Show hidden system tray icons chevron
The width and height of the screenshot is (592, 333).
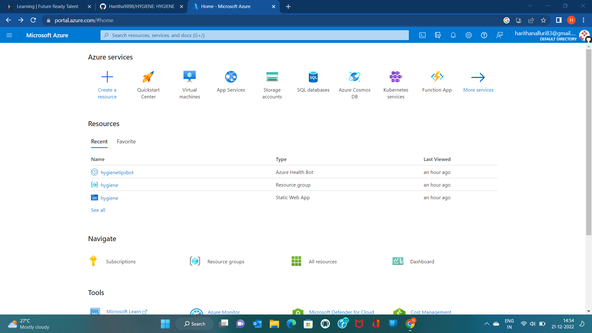(x=487, y=324)
